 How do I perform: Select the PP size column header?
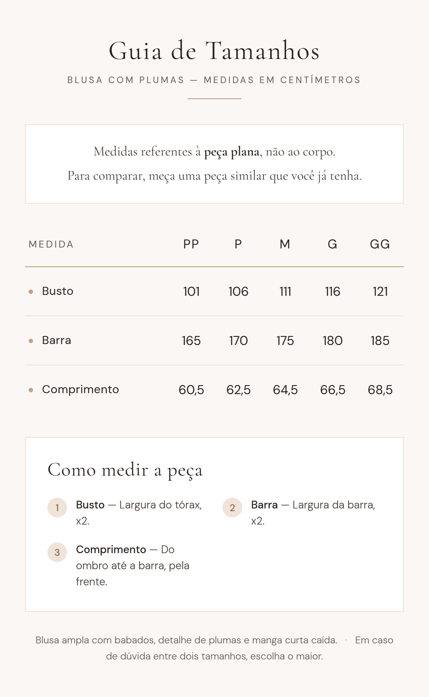click(x=191, y=244)
